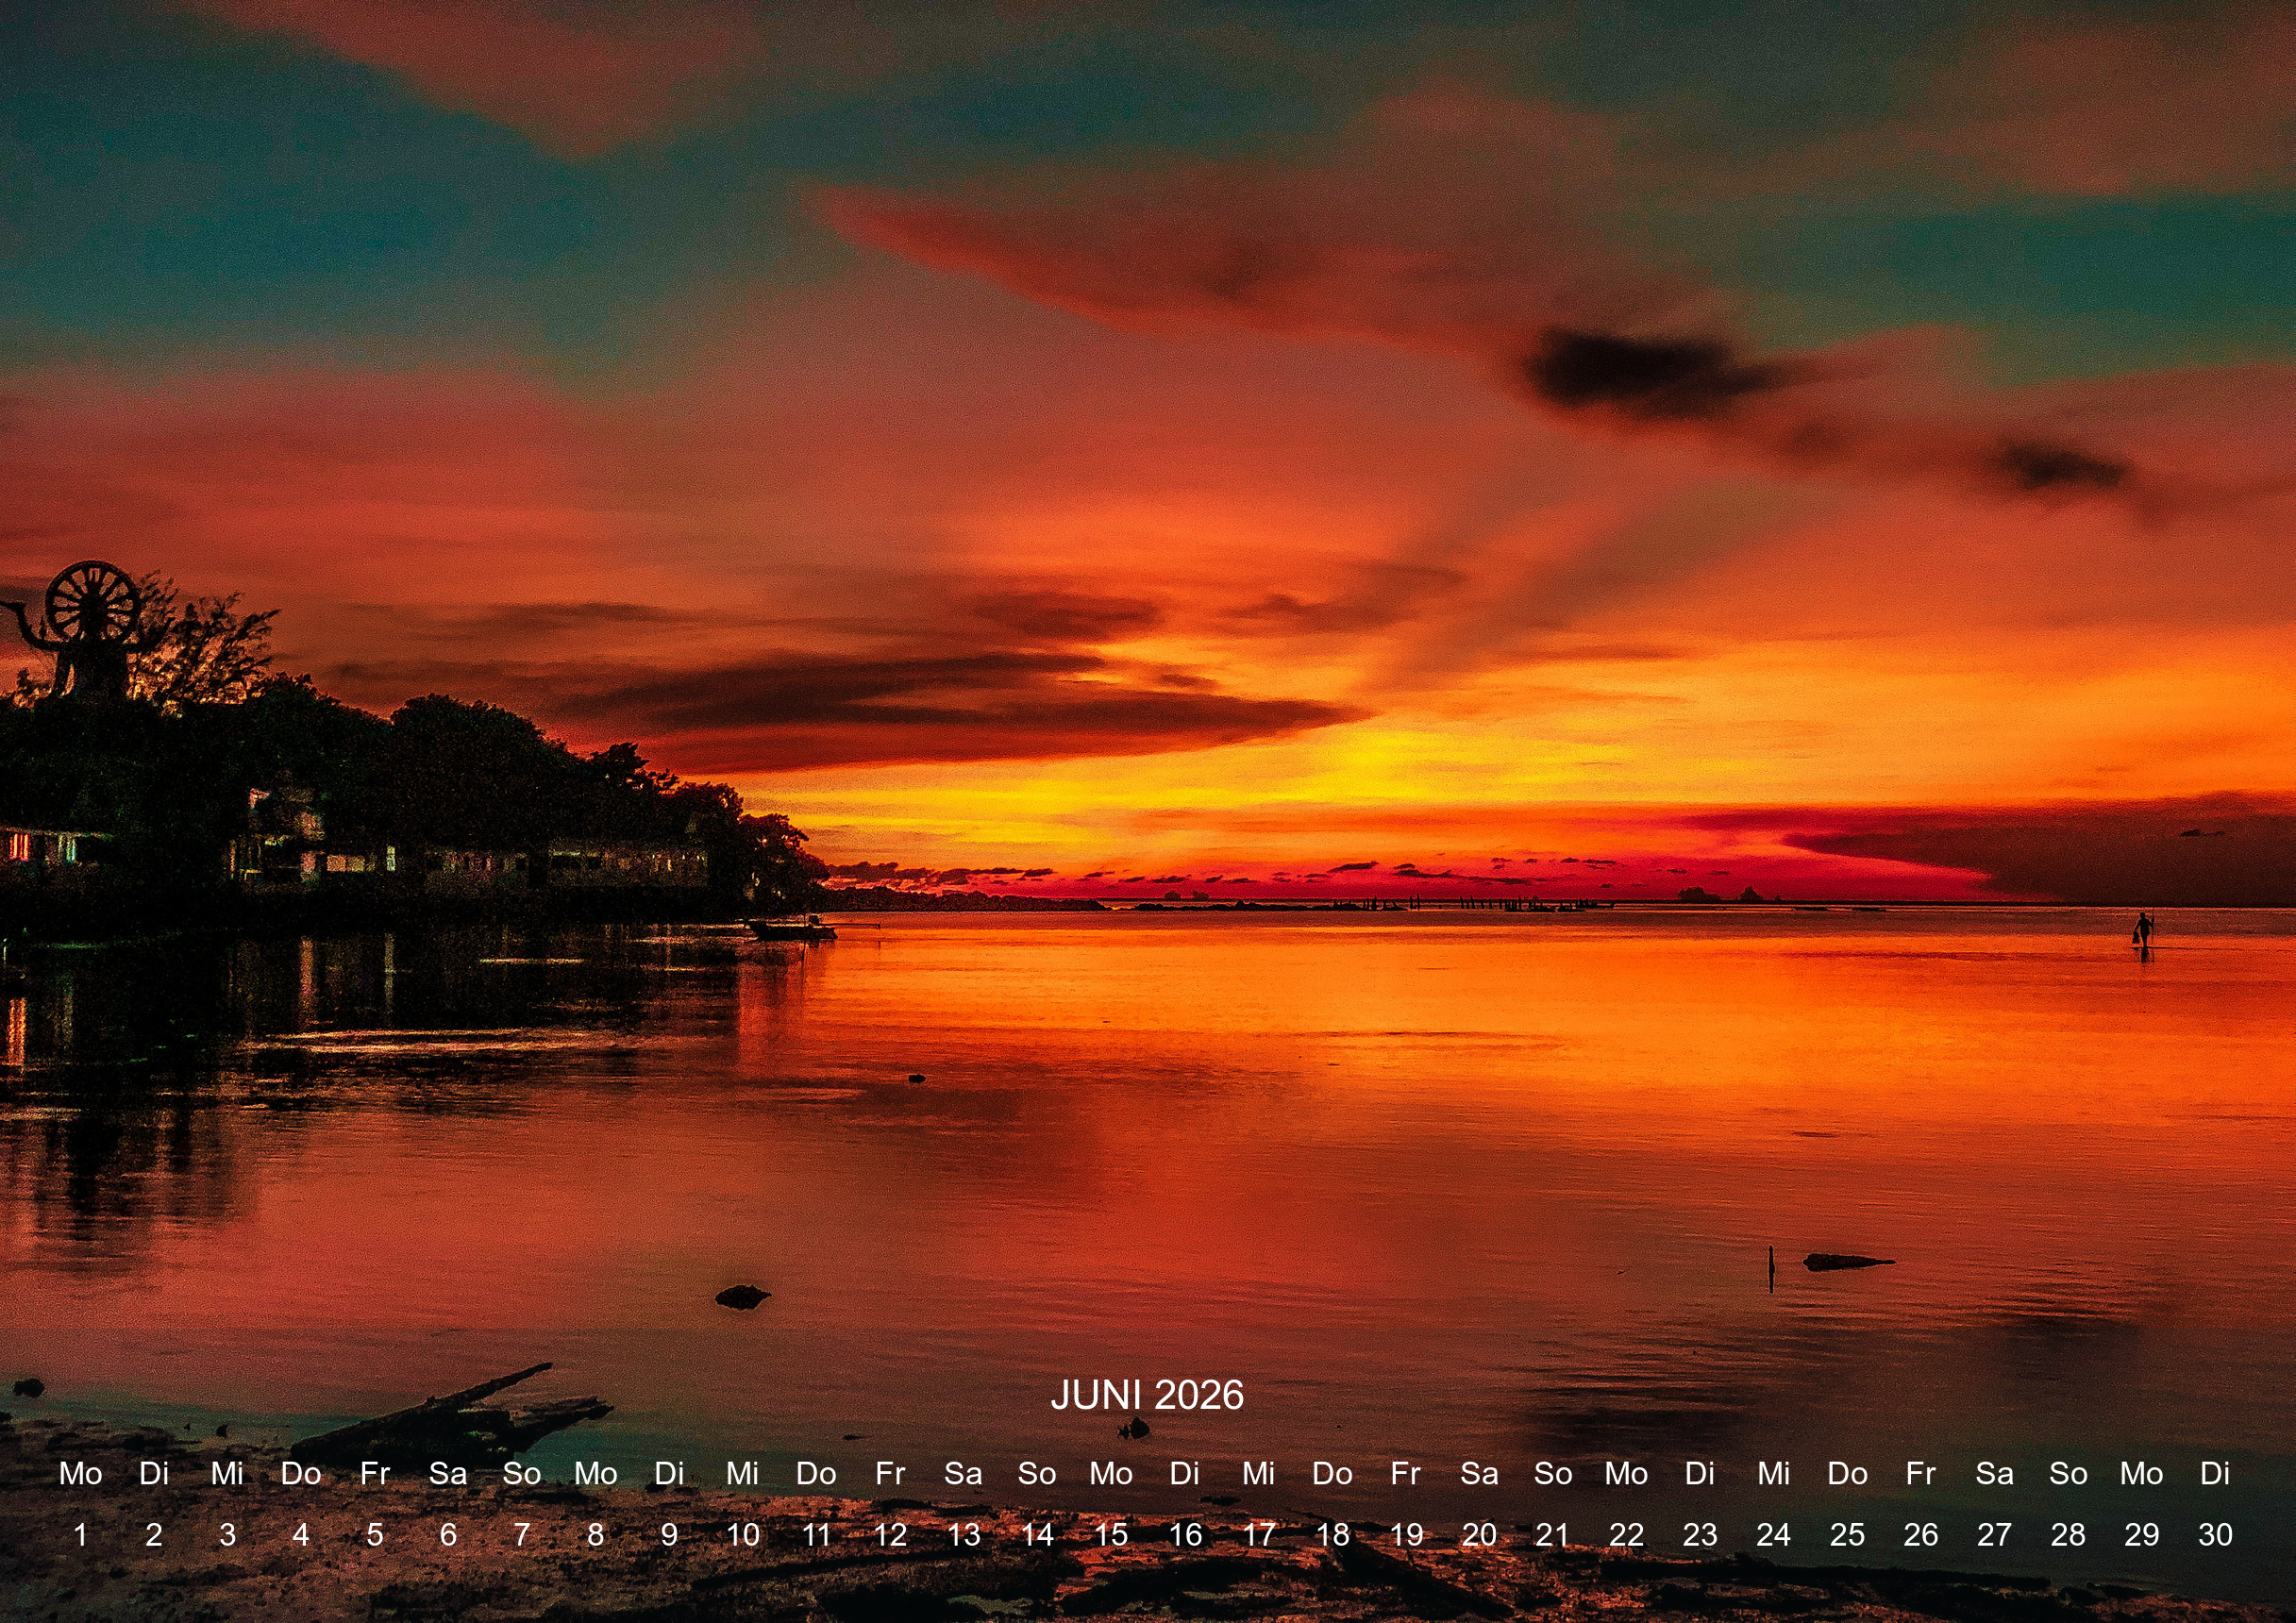Click the Sa label above date 13
Screen dimensions: 2296x1623
click(x=963, y=1473)
